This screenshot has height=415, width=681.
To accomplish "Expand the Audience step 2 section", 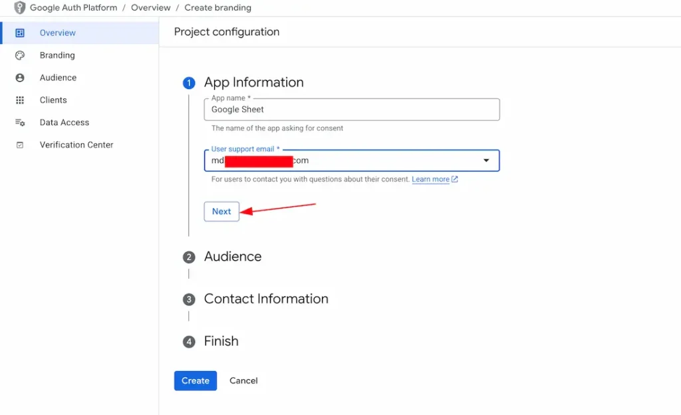I will (232, 257).
